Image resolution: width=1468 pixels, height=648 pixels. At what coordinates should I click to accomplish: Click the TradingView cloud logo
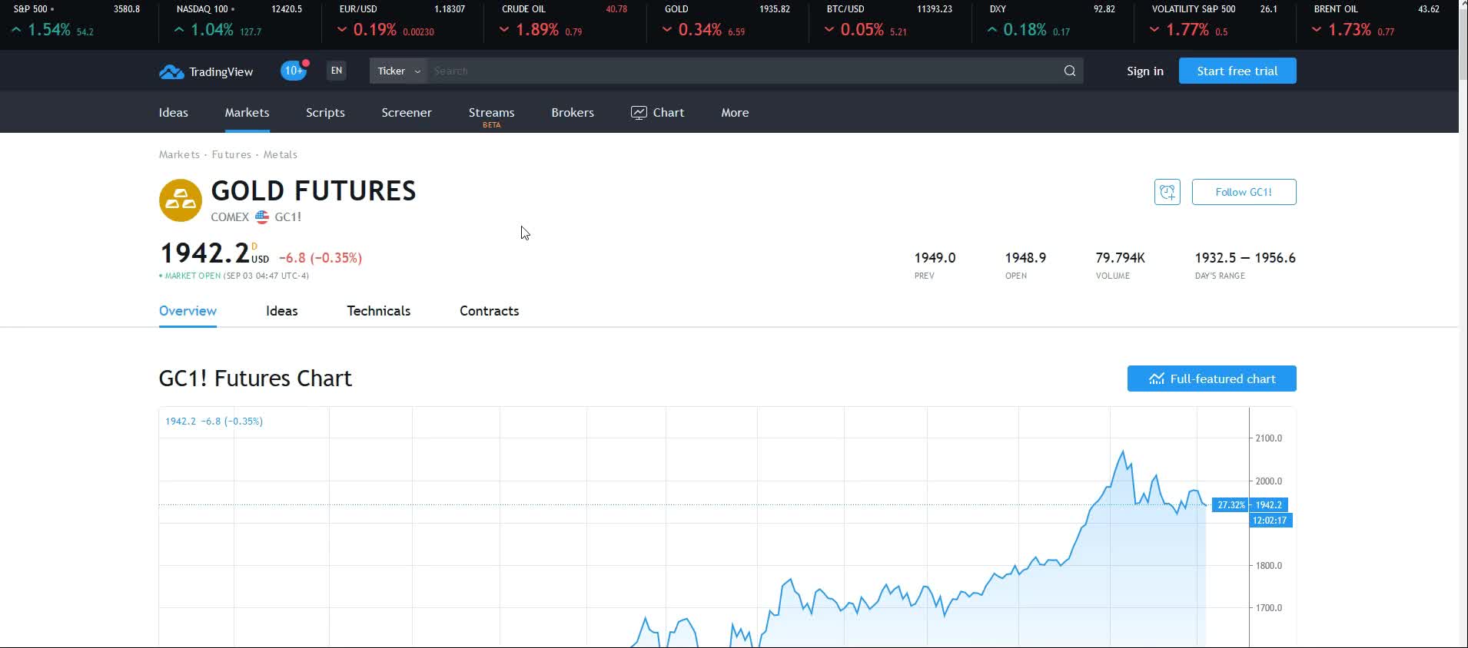coord(171,71)
